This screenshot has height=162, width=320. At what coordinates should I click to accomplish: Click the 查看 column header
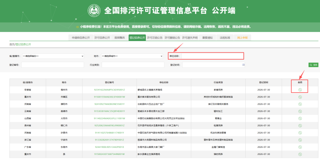(300, 82)
